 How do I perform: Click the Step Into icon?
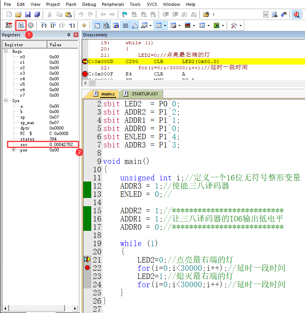click(44, 25)
